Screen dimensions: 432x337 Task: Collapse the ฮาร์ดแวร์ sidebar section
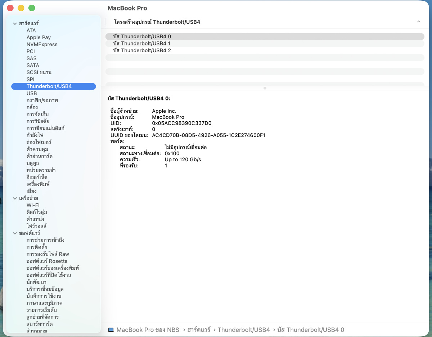pos(15,24)
